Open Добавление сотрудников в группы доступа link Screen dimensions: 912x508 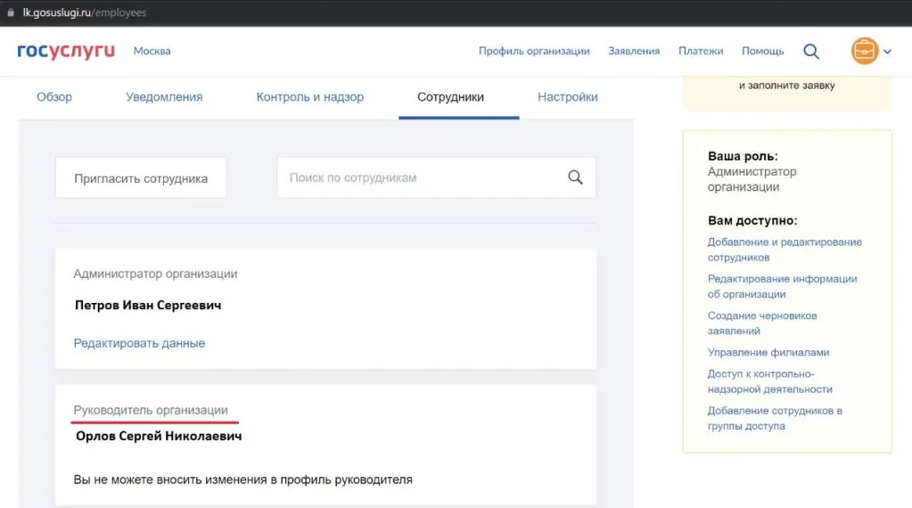775,418
